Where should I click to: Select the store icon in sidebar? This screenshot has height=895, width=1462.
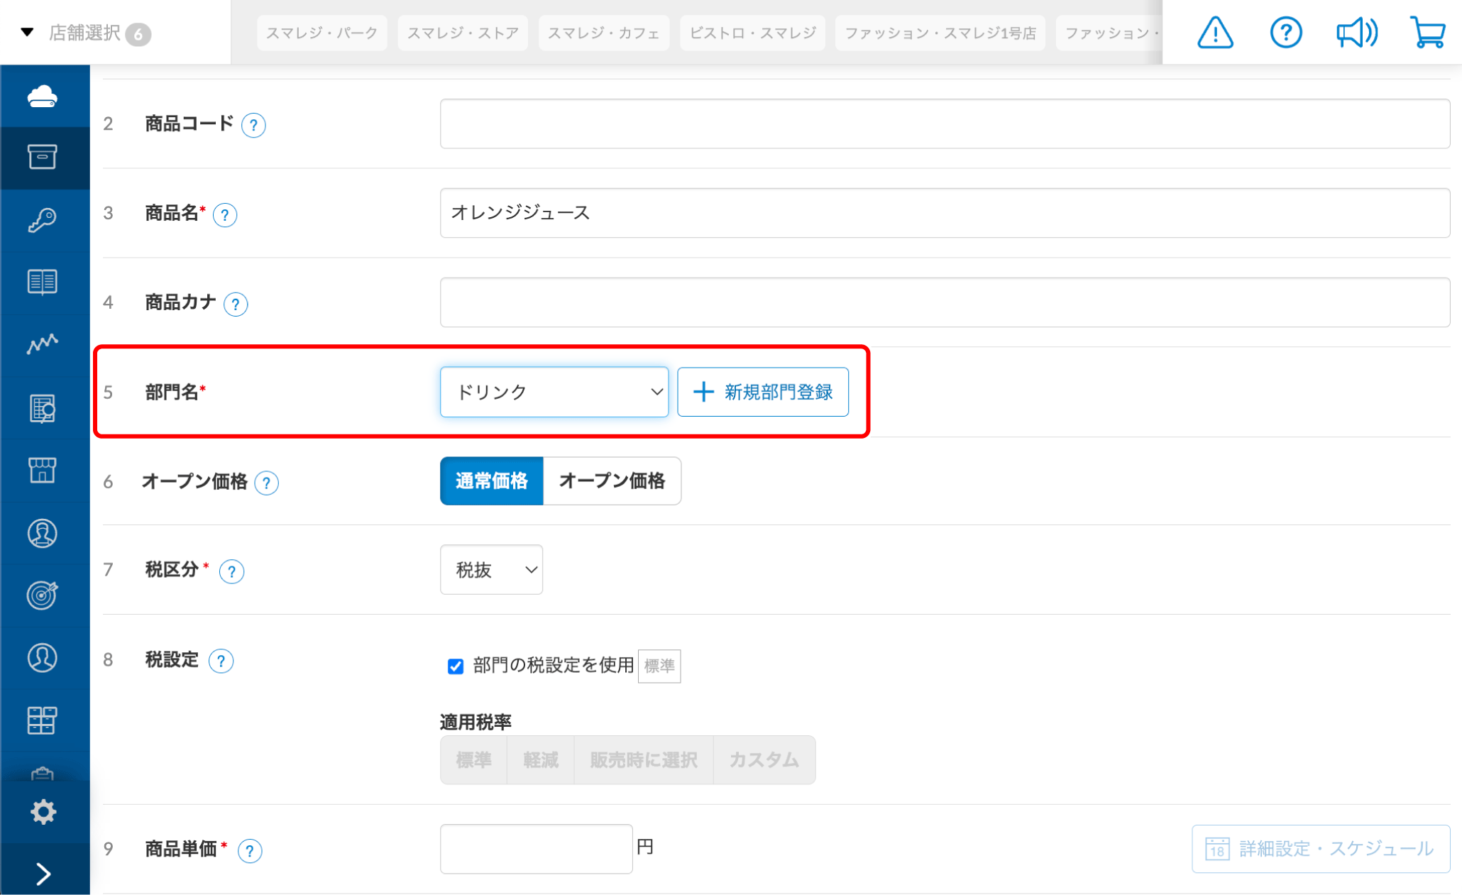pos(44,470)
